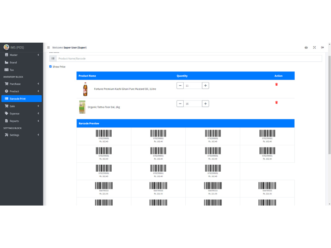Click the IMS (POS) logo icon
The image size is (331, 248).
click(6, 47)
